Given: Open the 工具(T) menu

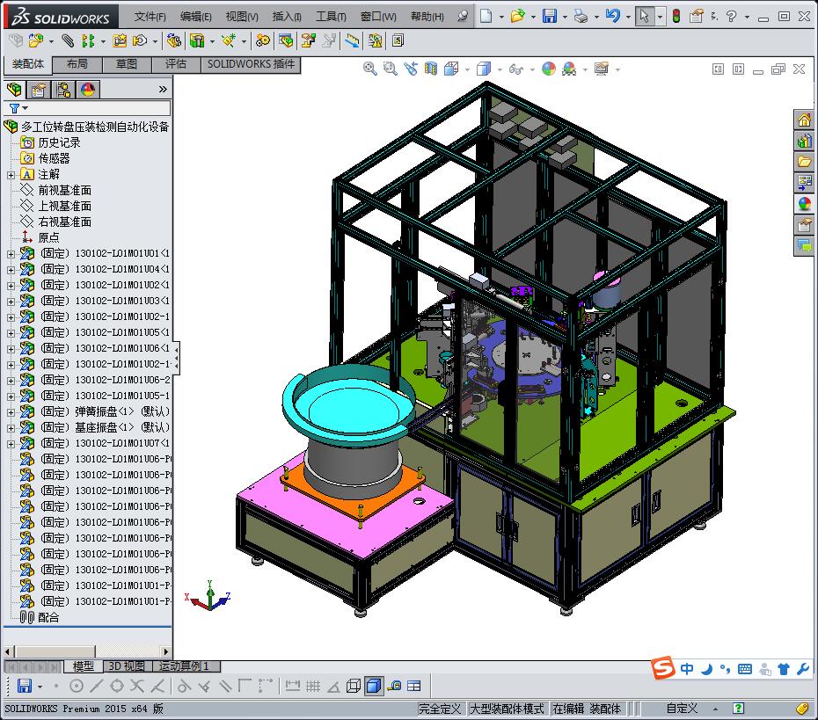Looking at the screenshot, I should 332,17.
